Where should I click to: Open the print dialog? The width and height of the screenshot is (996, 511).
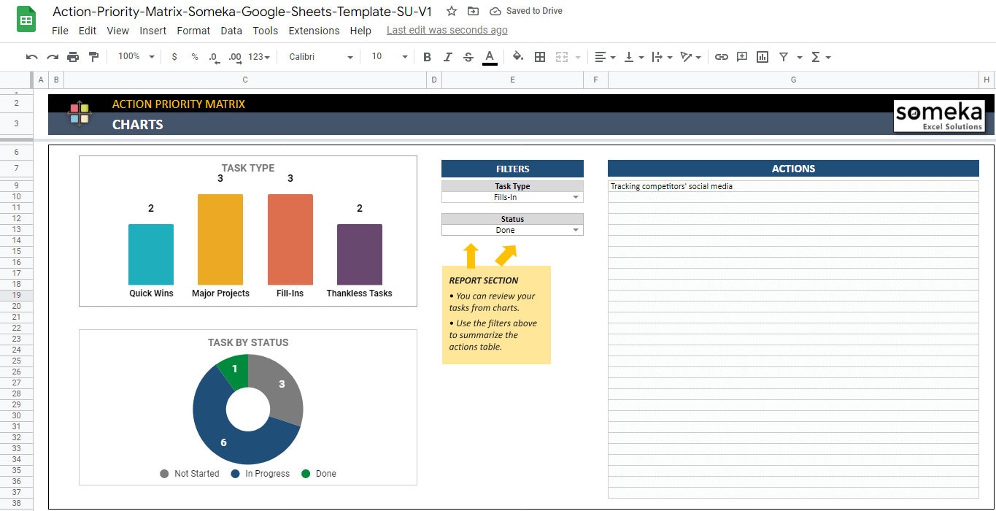(x=72, y=56)
